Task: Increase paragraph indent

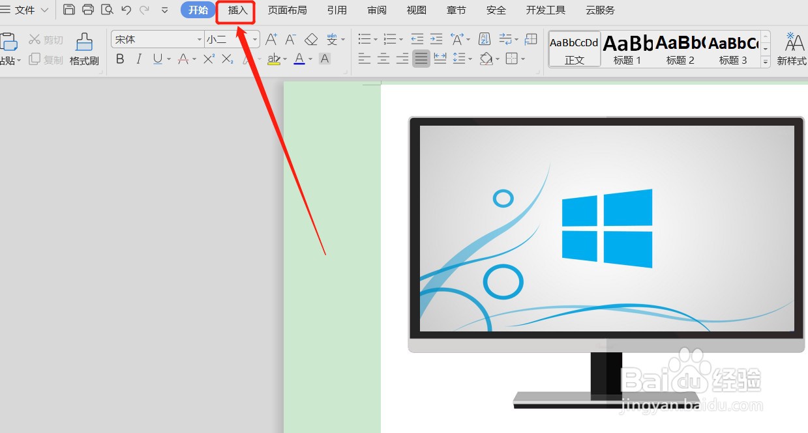Action: coord(436,40)
